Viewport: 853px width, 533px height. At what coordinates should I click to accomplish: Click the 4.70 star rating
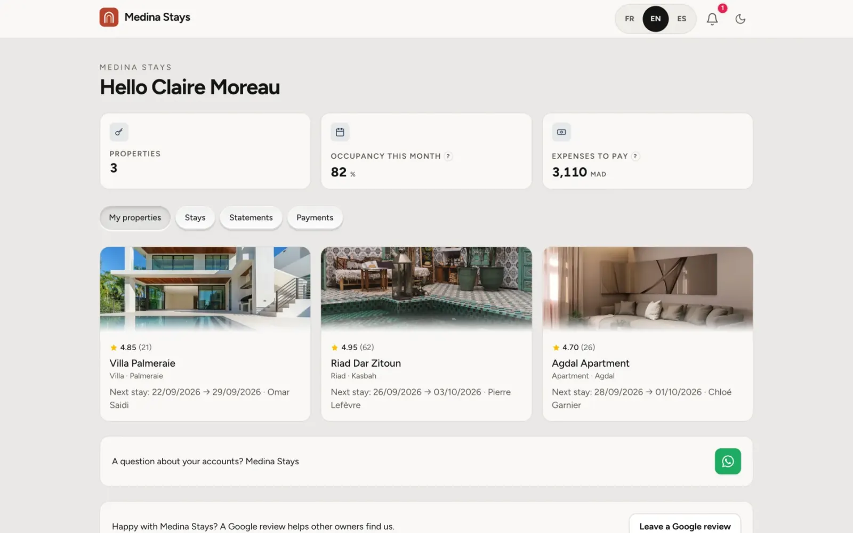tap(574, 347)
